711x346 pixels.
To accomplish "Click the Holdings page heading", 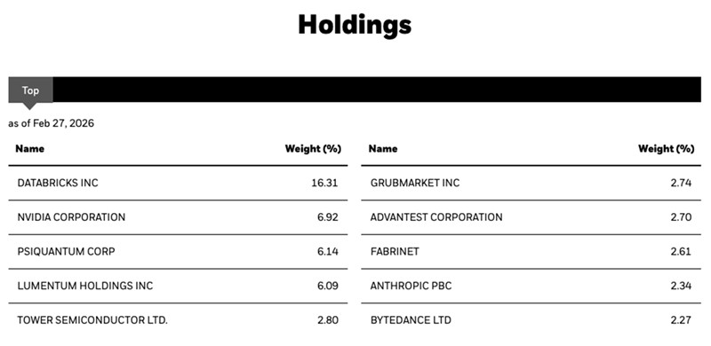I will click(x=355, y=25).
